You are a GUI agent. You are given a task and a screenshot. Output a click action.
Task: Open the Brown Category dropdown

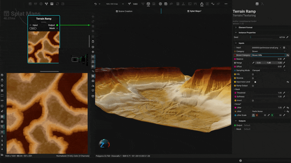[x=268, y=55]
